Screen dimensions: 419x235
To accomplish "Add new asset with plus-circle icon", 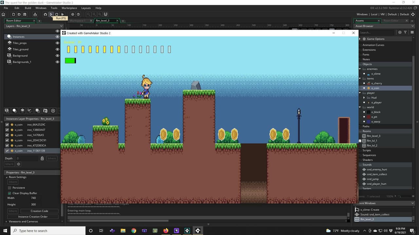I will point(400,32).
